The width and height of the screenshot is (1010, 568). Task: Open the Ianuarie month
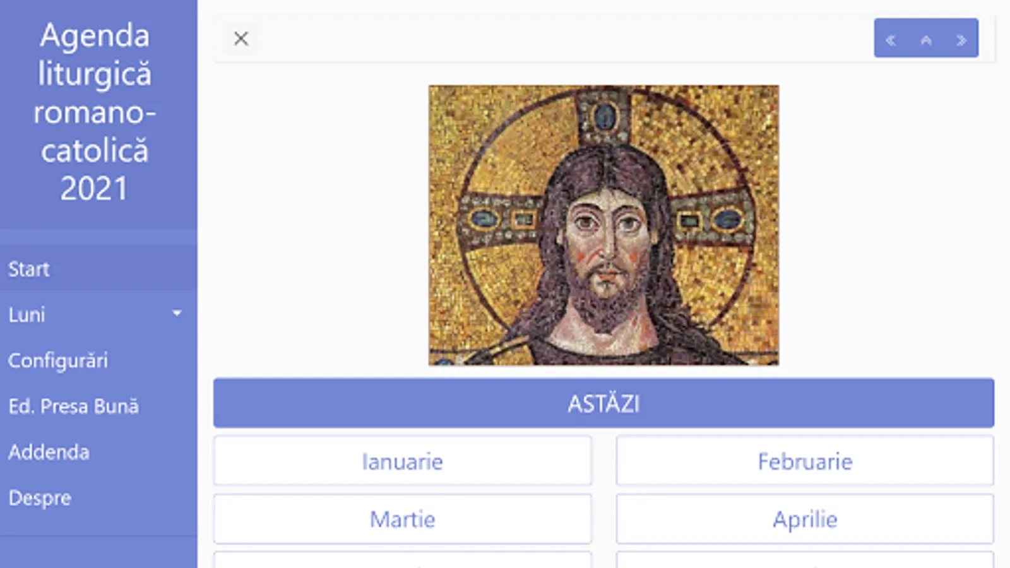click(x=403, y=461)
